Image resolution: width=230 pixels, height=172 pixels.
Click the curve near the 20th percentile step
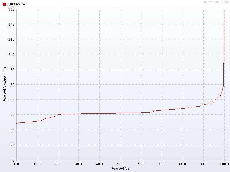click(58, 114)
